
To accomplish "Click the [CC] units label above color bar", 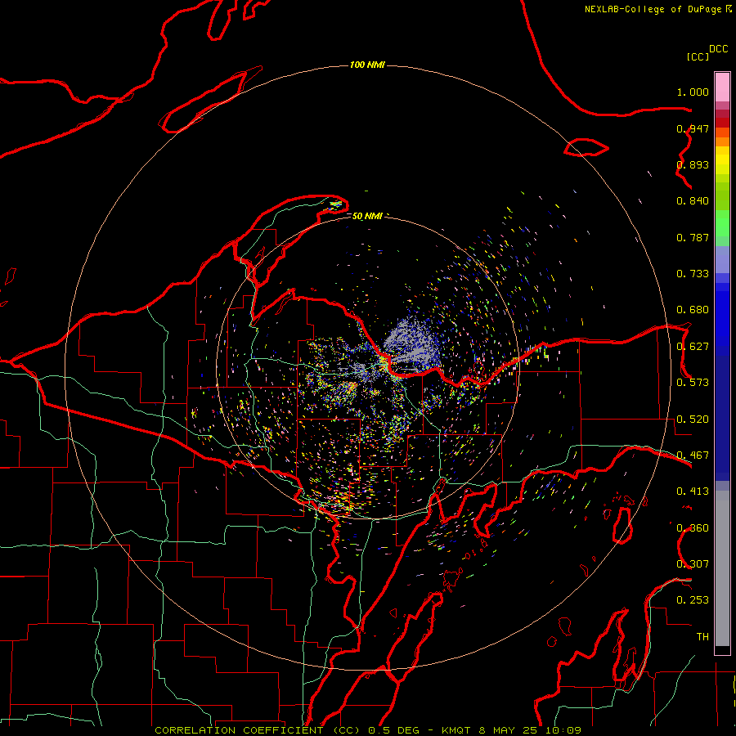I will click(698, 56).
